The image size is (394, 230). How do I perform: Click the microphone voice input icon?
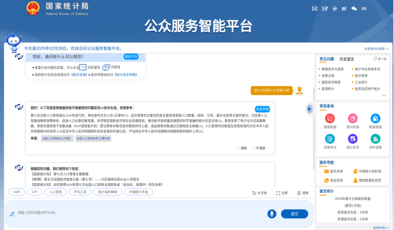271,214
